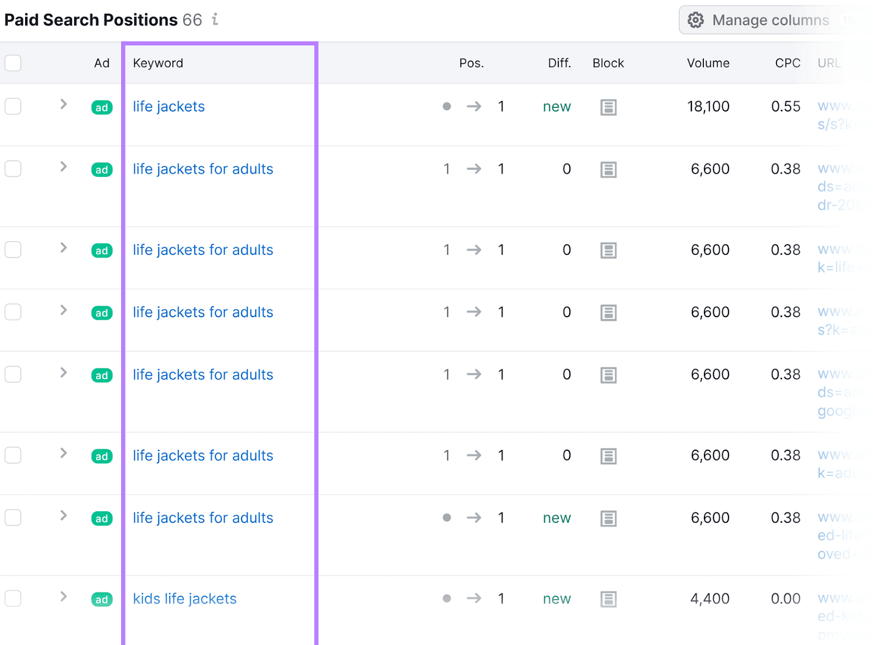Check the adults row with URL ed-life
Viewport: 873px width, 645px height.
pos(13,517)
